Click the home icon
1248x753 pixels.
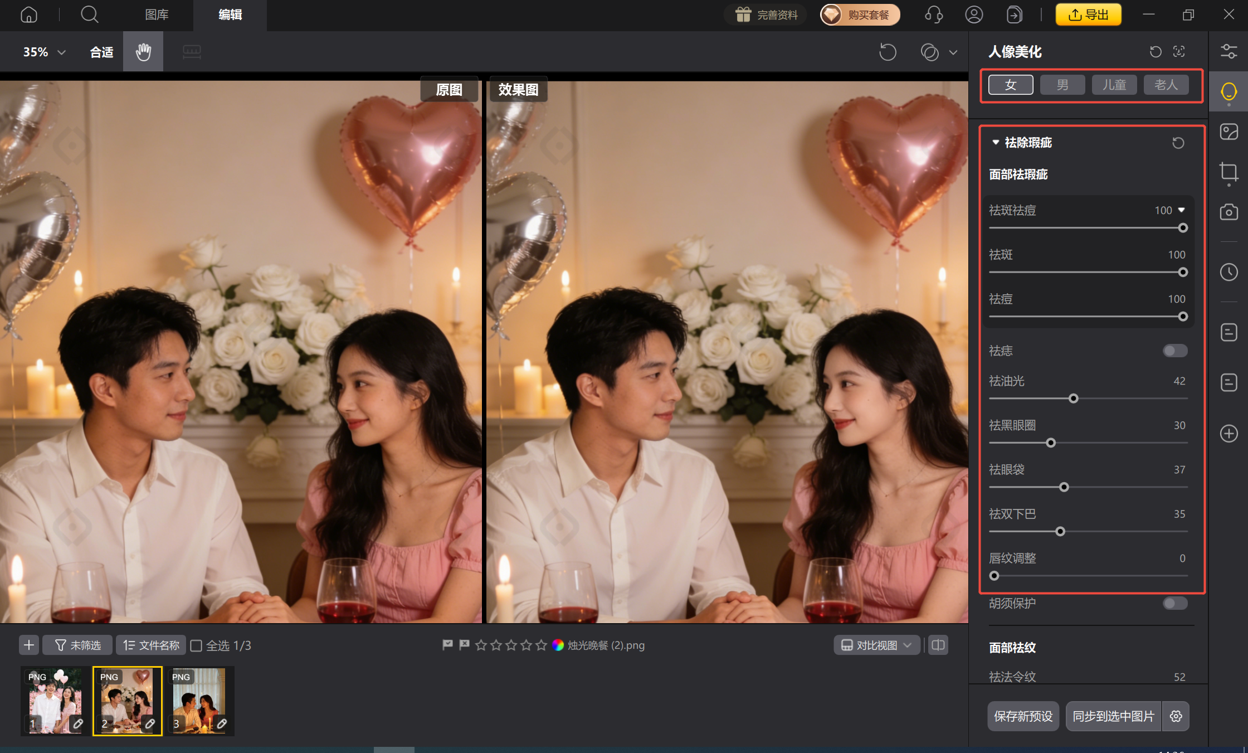pyautogui.click(x=29, y=14)
